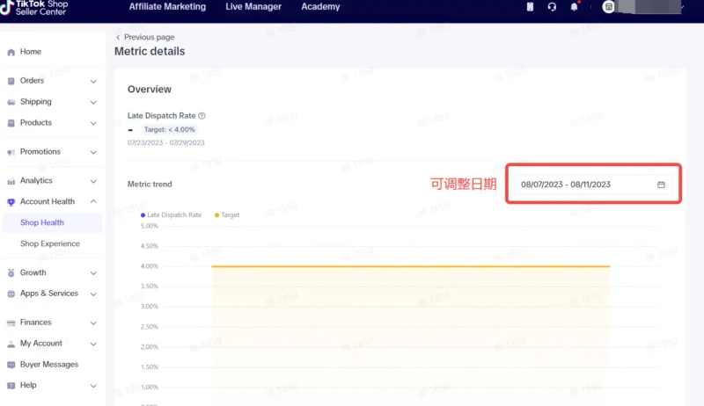Click the date range field 08/07/2023 - 08/11/2023
This screenshot has width=704, height=406.
pyautogui.click(x=592, y=185)
